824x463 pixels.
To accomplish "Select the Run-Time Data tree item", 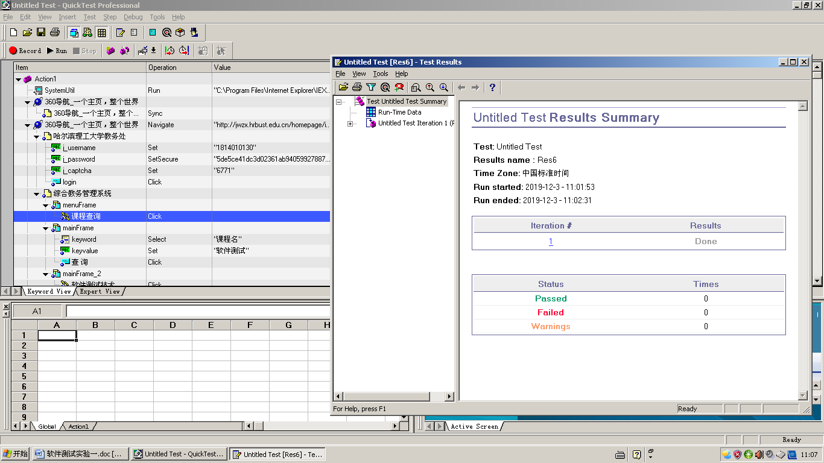I will click(399, 112).
